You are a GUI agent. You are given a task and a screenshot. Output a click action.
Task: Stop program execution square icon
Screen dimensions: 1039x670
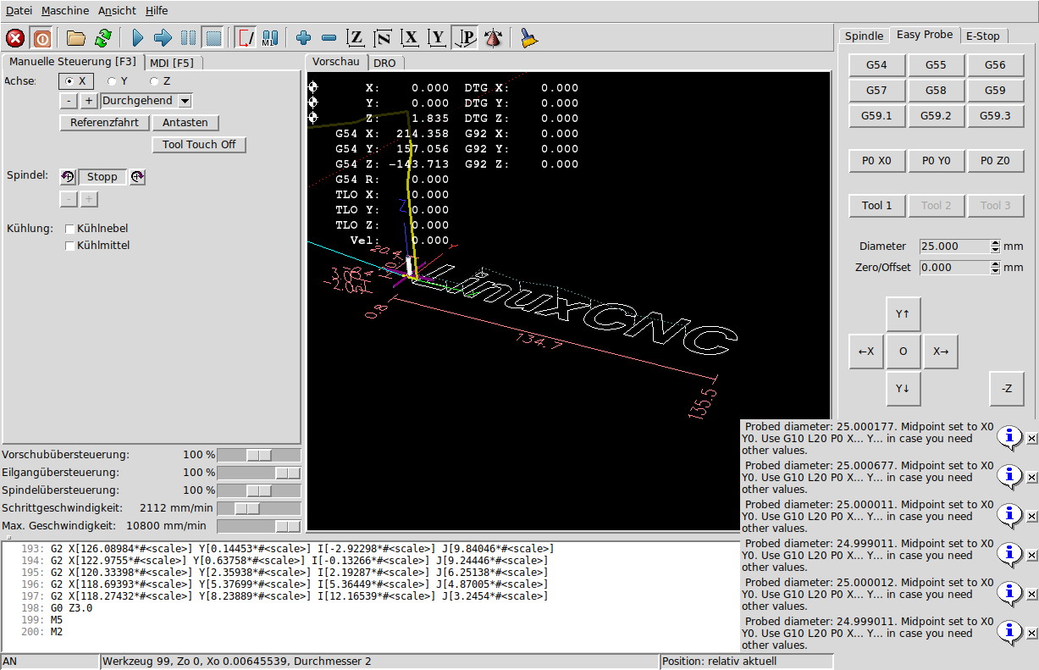pyautogui.click(x=213, y=38)
